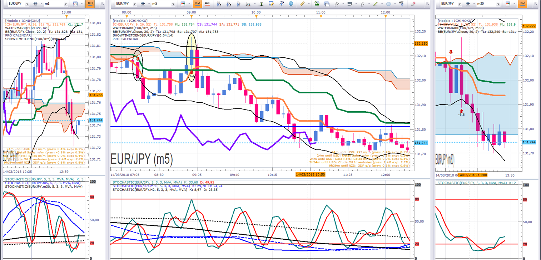Click the stacked horizontal lines style icon
The height and width of the screenshot is (260, 541).
349,4
